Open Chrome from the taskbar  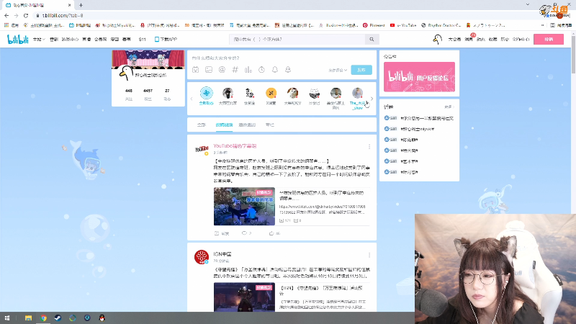click(x=43, y=318)
